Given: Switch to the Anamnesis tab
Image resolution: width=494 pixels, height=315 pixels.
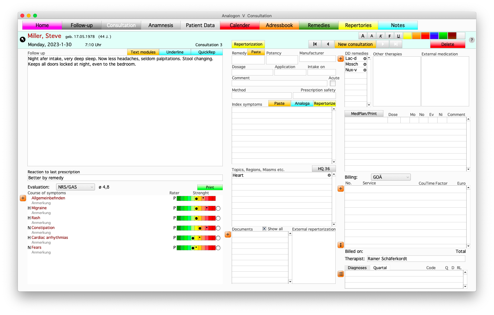Looking at the screenshot, I should click(x=161, y=25).
